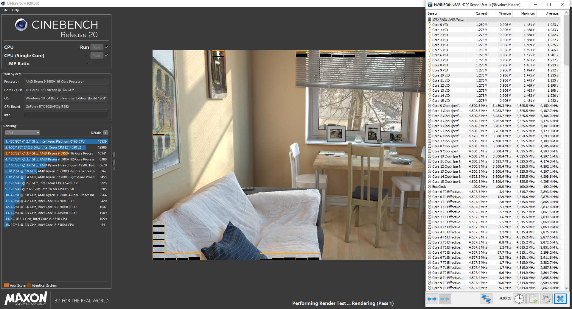Viewport: 572px width, 309px height.
Task: Click the shrink columns inward-arrows icon in HWiNFO
Action: (x=445, y=299)
